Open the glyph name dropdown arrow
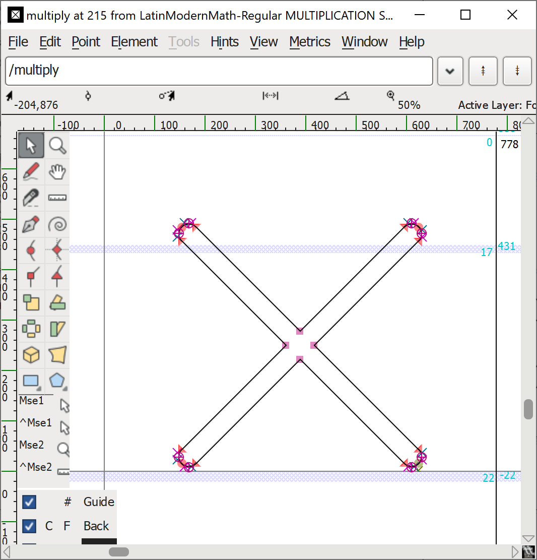This screenshot has width=537, height=560. 450,71
